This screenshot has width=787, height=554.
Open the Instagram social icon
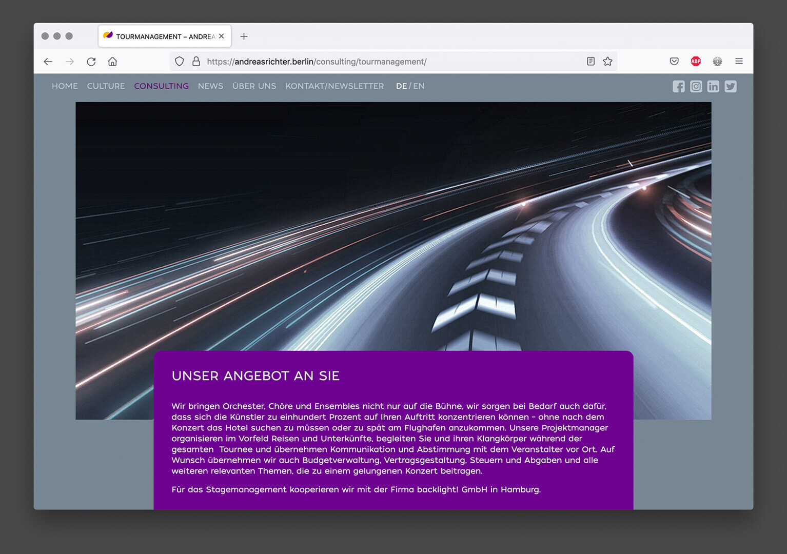pos(696,87)
